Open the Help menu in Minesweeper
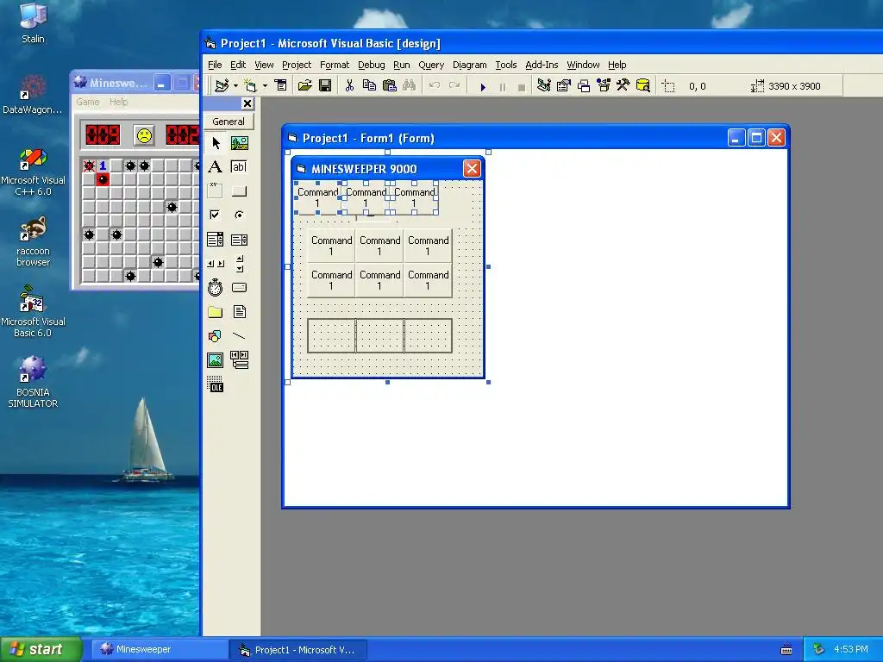 point(118,102)
